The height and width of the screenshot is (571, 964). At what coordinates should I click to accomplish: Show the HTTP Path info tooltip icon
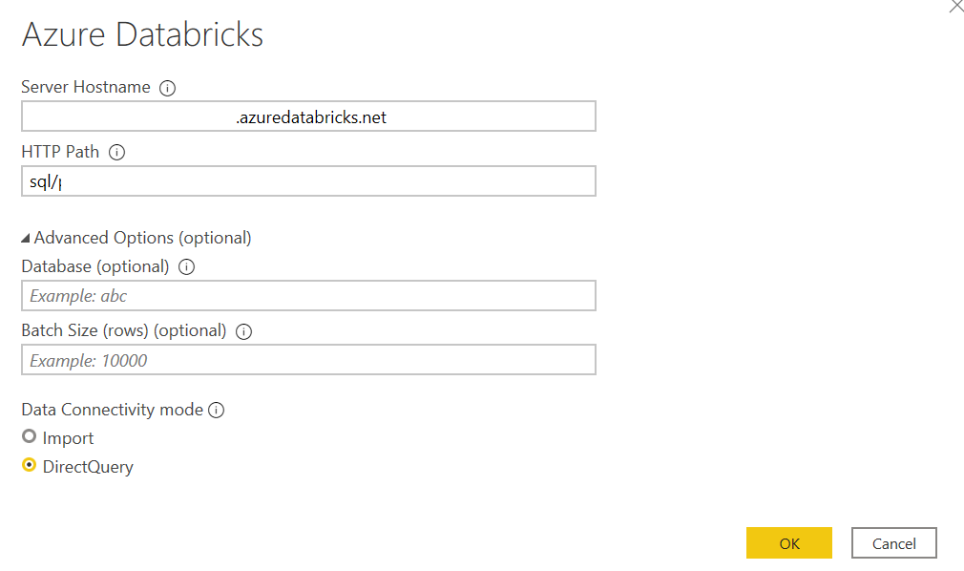(x=116, y=152)
